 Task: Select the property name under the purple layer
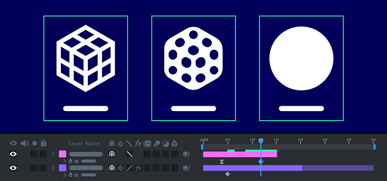coord(89,175)
